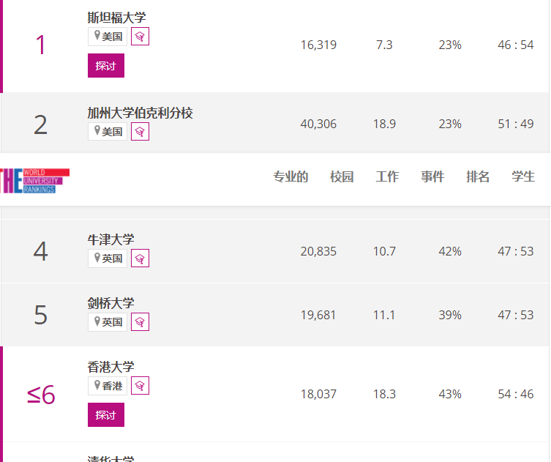The width and height of the screenshot is (551, 462).
Task: Click the 美国 location tag under 斯坦福大学
Action: [x=108, y=36]
